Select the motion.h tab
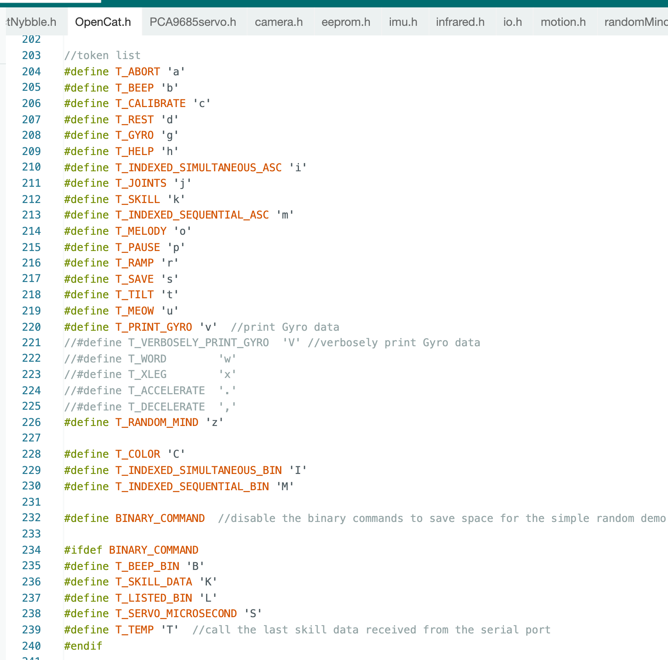This screenshot has height=660, width=668. click(x=563, y=22)
